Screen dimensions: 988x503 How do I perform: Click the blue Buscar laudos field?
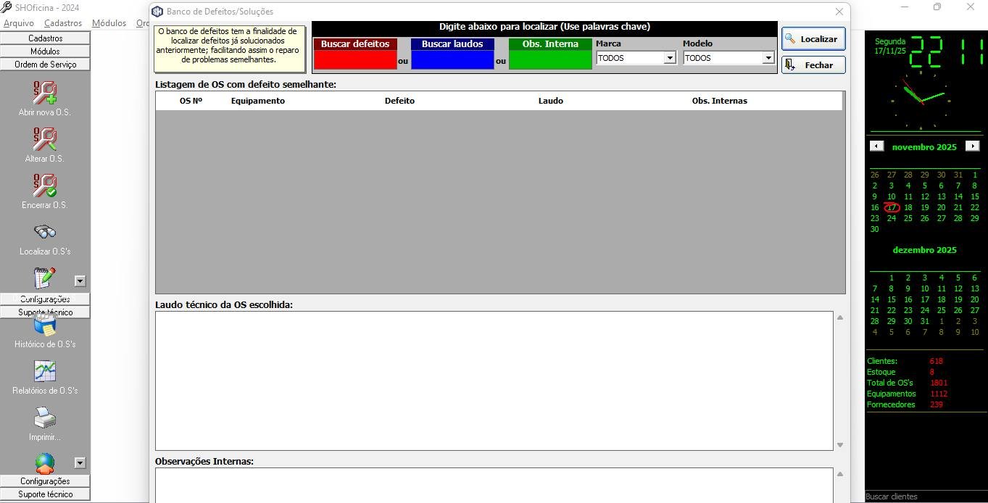(452, 60)
